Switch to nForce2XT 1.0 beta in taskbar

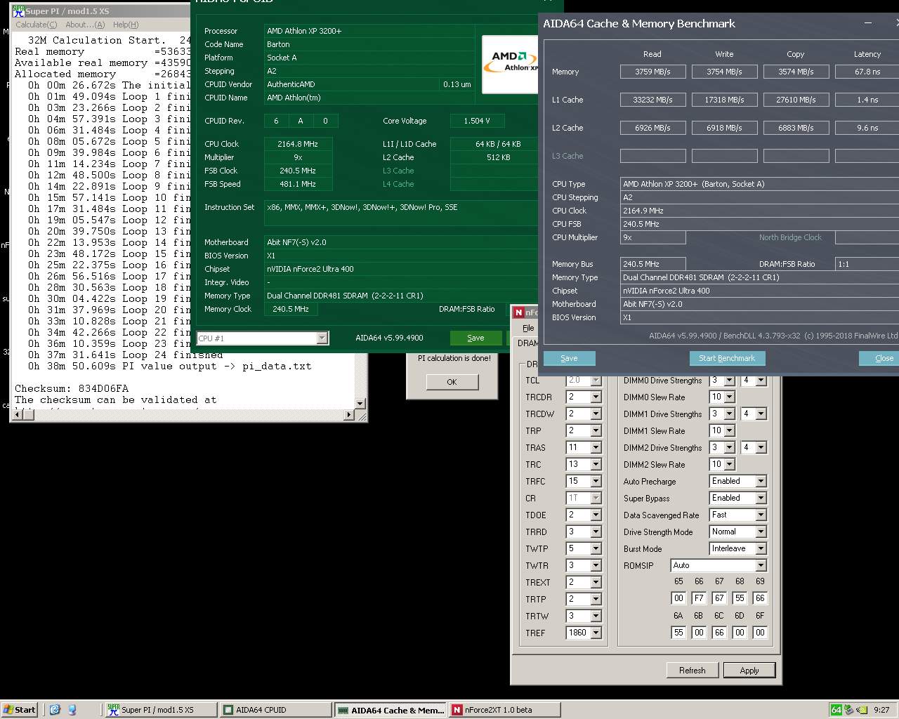(x=504, y=710)
